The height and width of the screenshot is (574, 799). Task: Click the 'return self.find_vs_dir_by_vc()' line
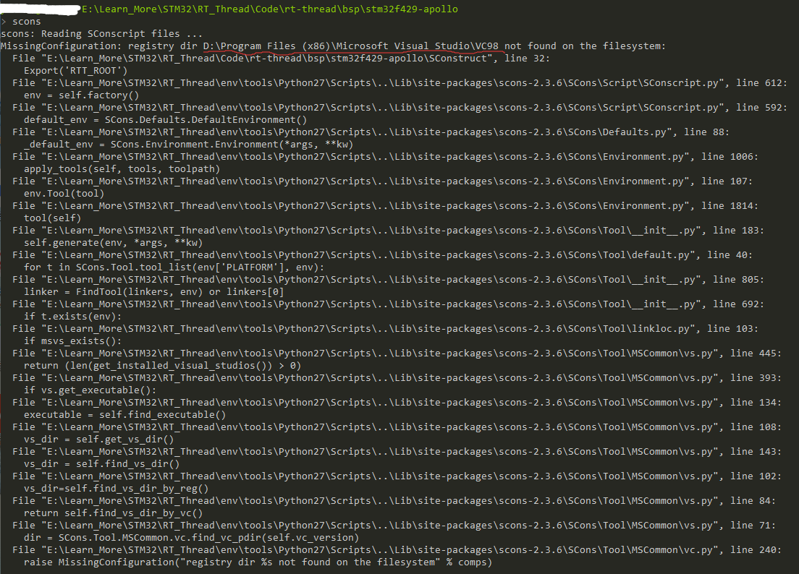113,513
